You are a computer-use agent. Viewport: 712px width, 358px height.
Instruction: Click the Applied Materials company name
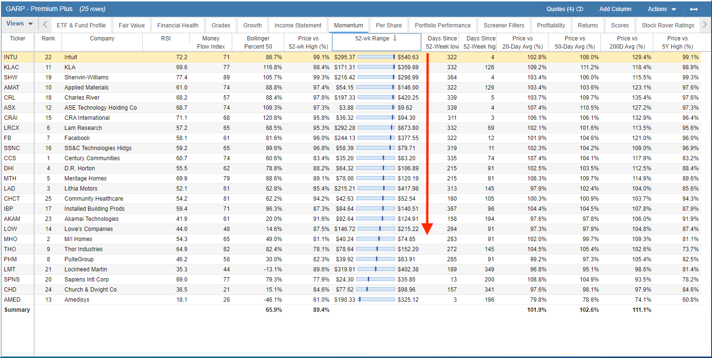point(87,88)
